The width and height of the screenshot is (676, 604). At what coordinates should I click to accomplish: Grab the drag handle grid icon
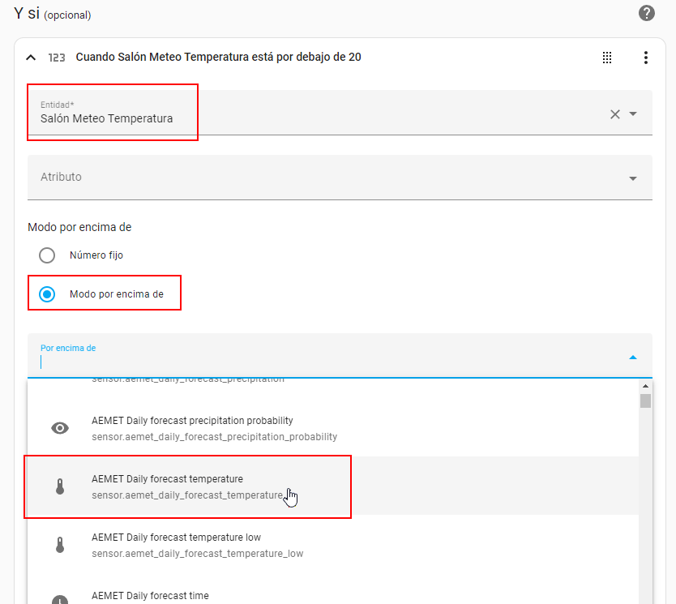606,58
